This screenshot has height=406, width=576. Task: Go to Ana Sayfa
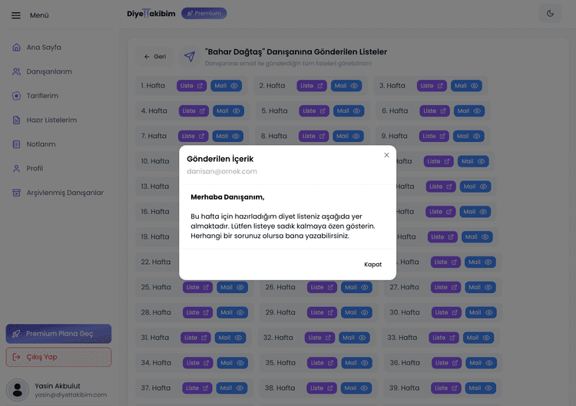click(x=43, y=48)
